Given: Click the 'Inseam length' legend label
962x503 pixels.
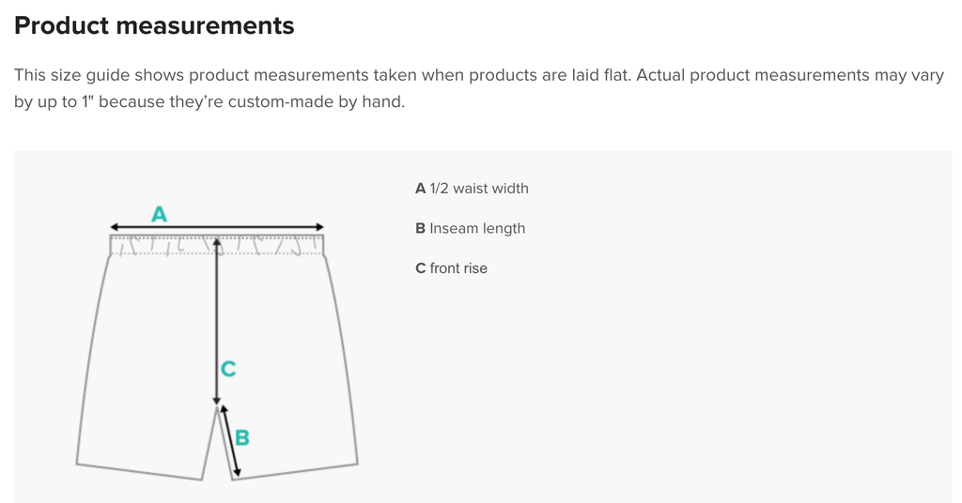Looking at the screenshot, I should [477, 229].
